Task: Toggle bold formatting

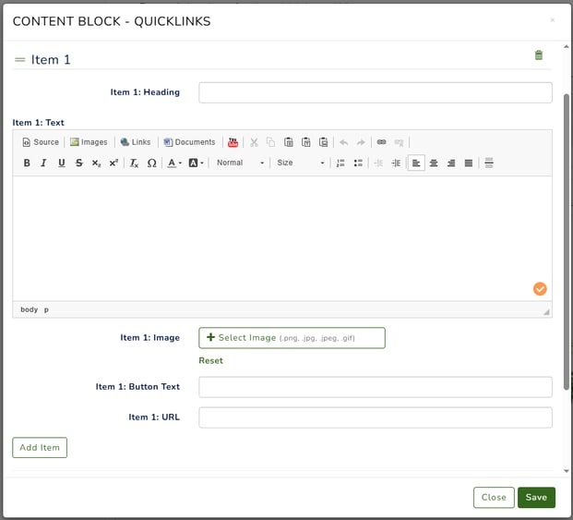Action: coord(27,163)
